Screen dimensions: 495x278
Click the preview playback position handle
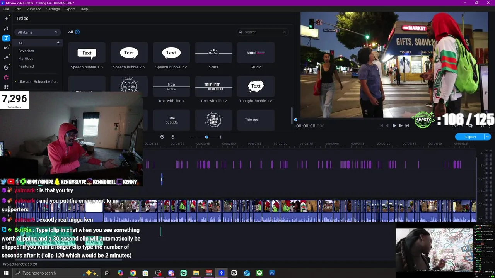[x=296, y=120]
